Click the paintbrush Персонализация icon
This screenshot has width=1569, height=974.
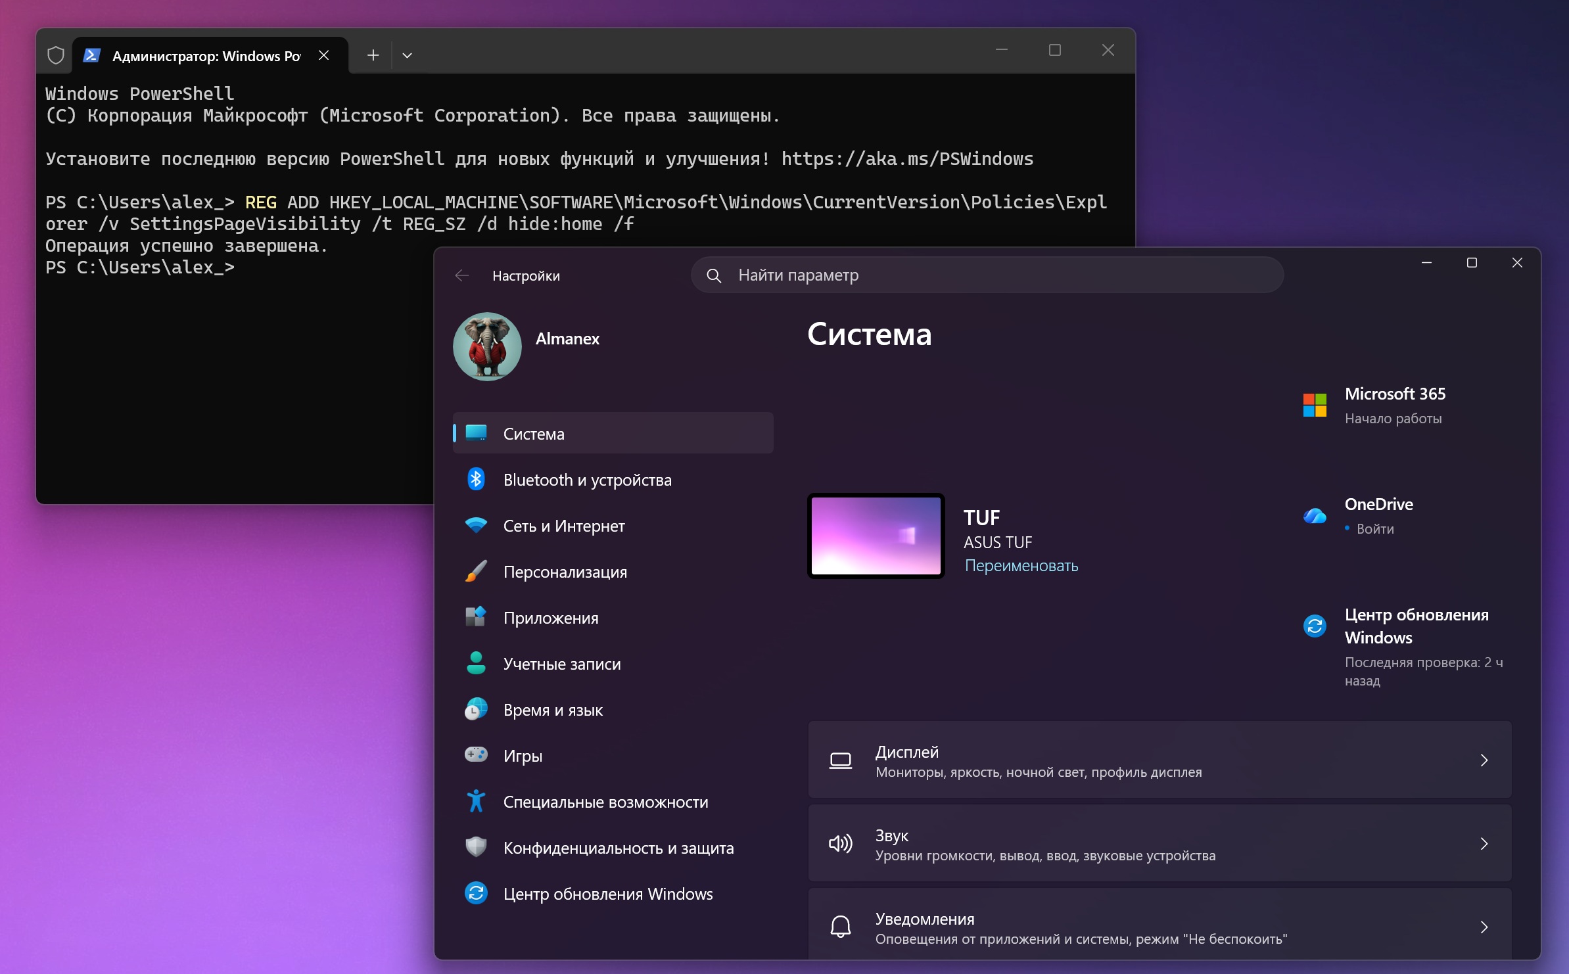point(476,570)
